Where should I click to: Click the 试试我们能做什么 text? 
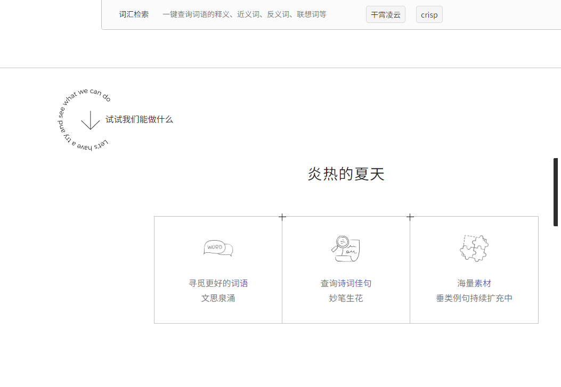139,119
